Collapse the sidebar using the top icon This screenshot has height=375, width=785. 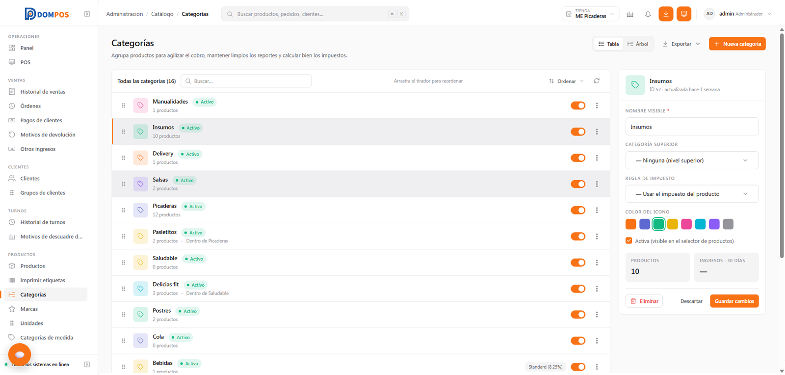pos(87,14)
